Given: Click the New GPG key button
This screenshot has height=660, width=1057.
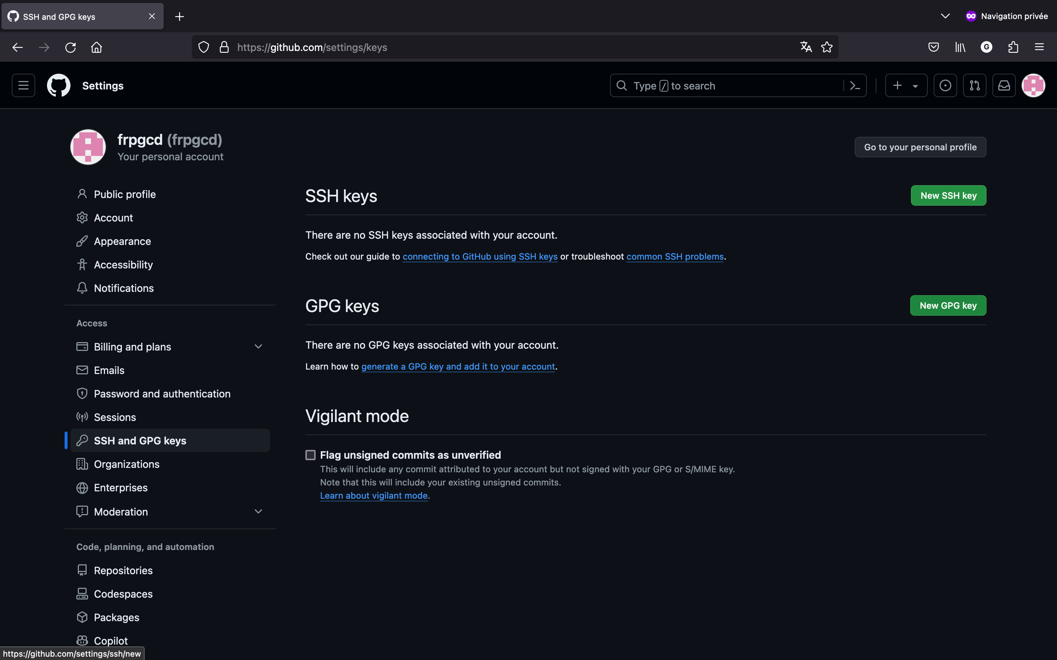Looking at the screenshot, I should pyautogui.click(x=948, y=305).
